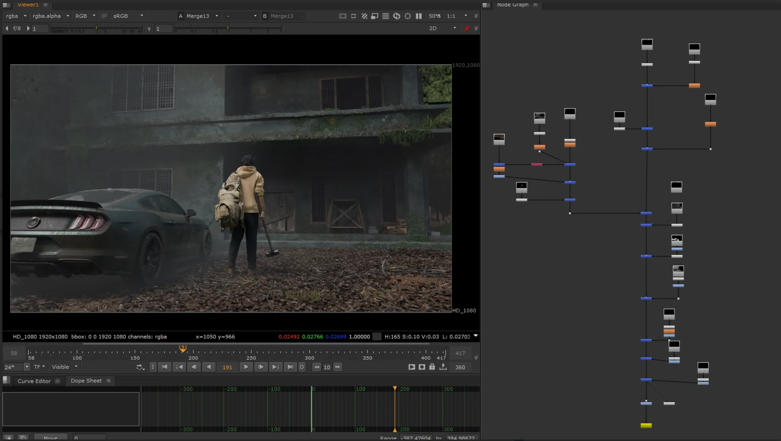Expand the 2D view mode dropdown
This screenshot has width=781, height=441.
pos(442,28)
